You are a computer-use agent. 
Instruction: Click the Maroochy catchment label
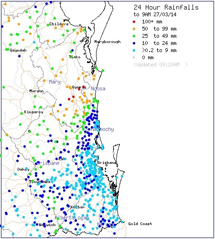(x=102, y=129)
